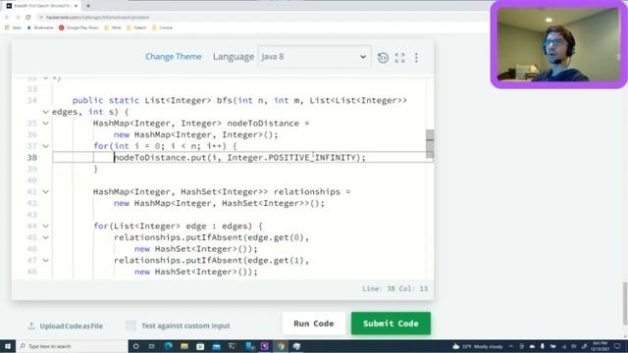Click the Cortana circle in taskbar
This screenshot has height=353, width=628.
pos(135,346)
